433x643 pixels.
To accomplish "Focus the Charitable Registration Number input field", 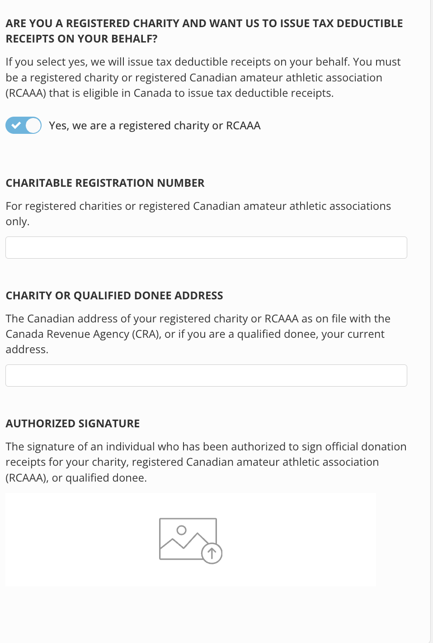I will pyautogui.click(x=206, y=247).
